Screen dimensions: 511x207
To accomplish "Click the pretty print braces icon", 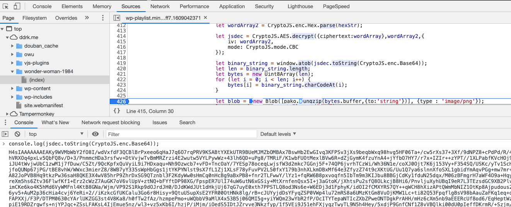I will tap(117, 111).
